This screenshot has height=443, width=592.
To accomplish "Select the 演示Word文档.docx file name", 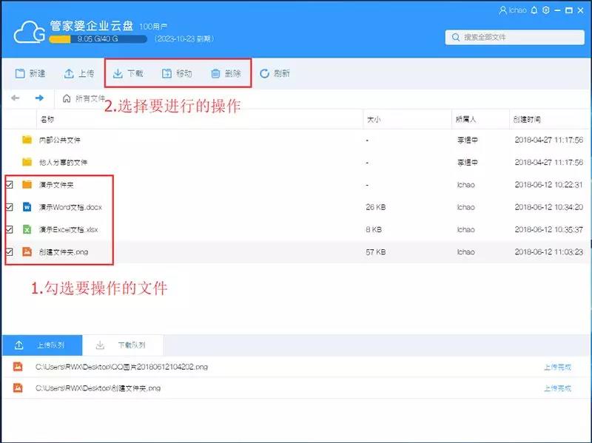I will (x=70, y=207).
